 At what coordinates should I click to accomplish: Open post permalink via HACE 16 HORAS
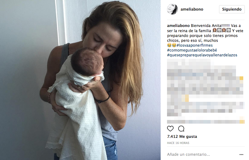click(178, 143)
